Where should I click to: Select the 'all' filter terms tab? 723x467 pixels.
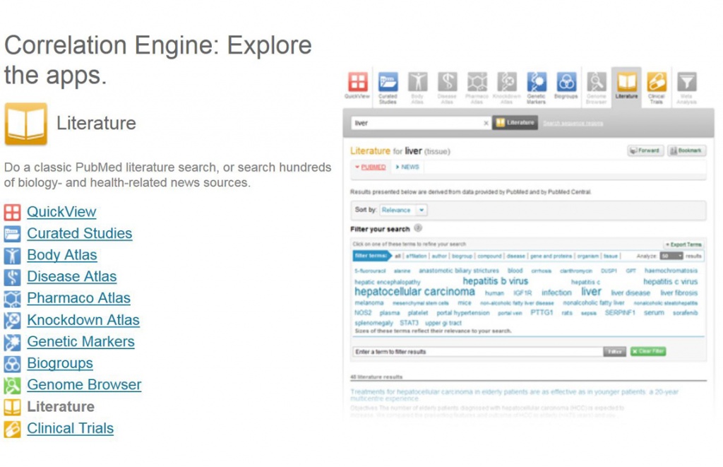pyautogui.click(x=398, y=256)
